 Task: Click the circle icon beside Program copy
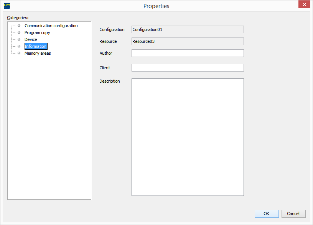click(x=18, y=32)
